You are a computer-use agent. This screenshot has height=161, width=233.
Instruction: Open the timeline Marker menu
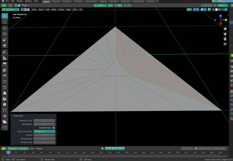39,149
